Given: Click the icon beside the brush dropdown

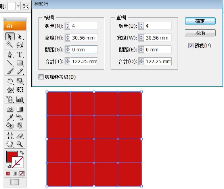Looking at the screenshot, I should pyautogui.click(x=26, y=6).
